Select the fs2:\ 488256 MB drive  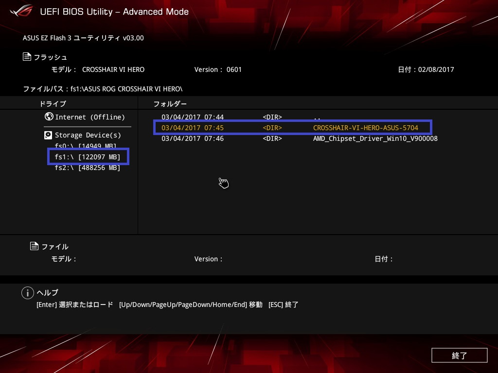pyautogui.click(x=88, y=168)
